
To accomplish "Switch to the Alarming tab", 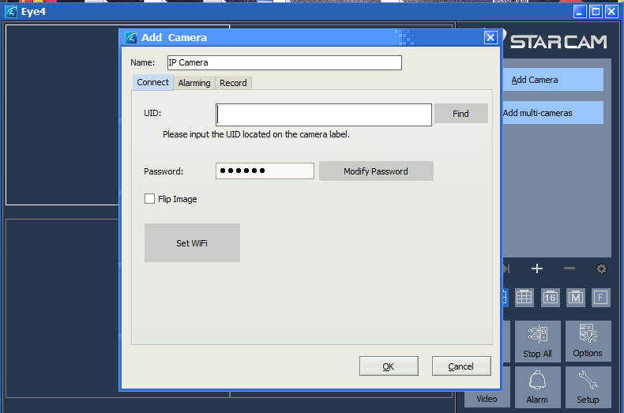I will coord(194,83).
